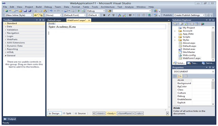Click the empty search combo box in the toolbar
Viewport: 218px width, 126px height.
pyautogui.click(x=132, y=11)
